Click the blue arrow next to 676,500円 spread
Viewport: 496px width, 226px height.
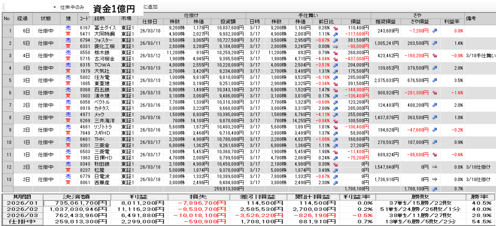point(435,80)
